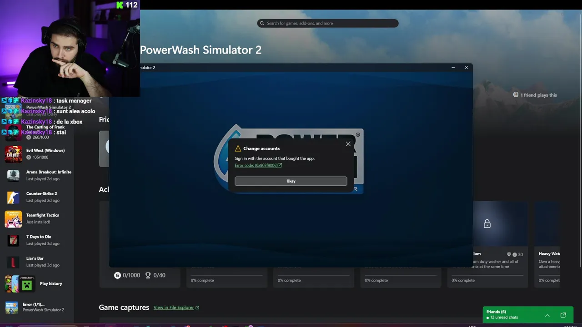The height and width of the screenshot is (327, 582).
Task: Click the lock icon on the locked achievement
Action: (487, 224)
